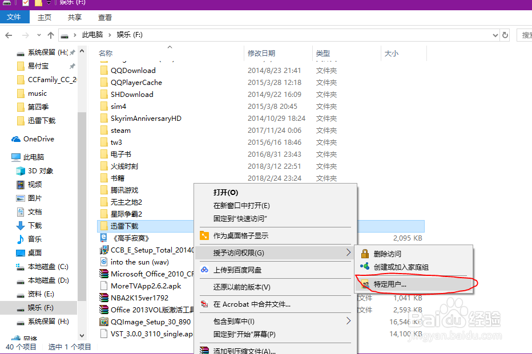Viewport: 532px width, 354px height.
Task: Select the NBA2K15ver1792 archive
Action: [139, 298]
